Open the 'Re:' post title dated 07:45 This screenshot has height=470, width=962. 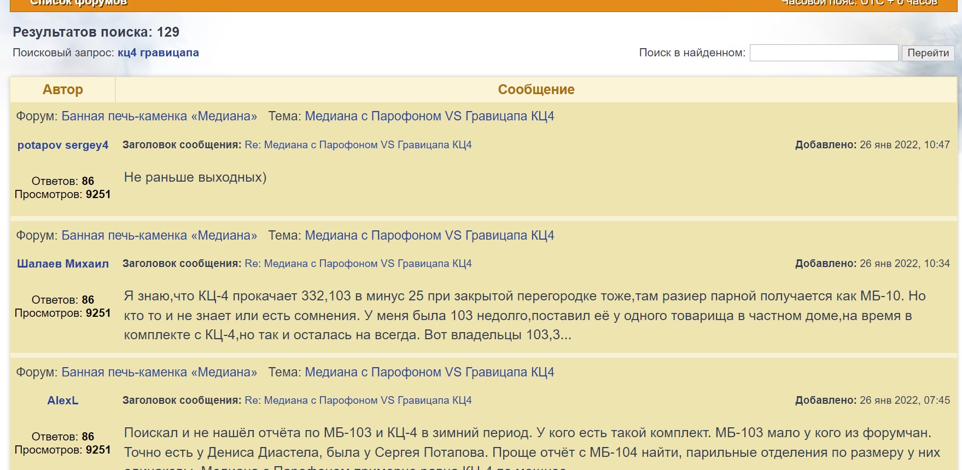[x=358, y=401]
